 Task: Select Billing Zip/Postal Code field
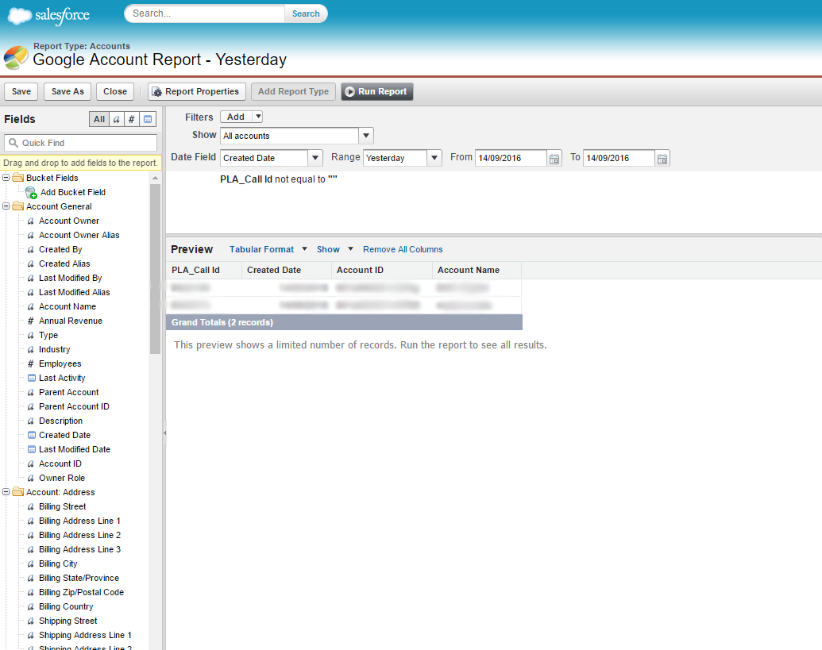click(x=81, y=592)
